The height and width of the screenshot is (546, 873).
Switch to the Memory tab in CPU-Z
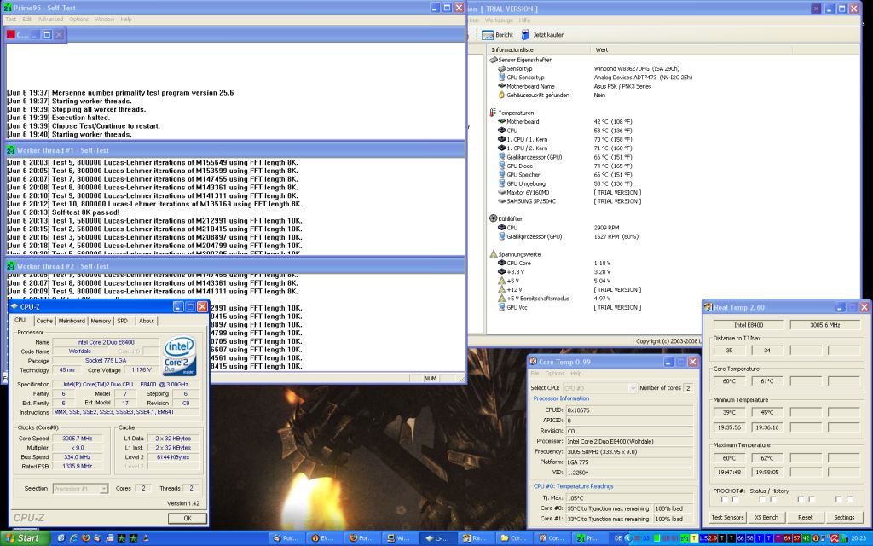101,321
